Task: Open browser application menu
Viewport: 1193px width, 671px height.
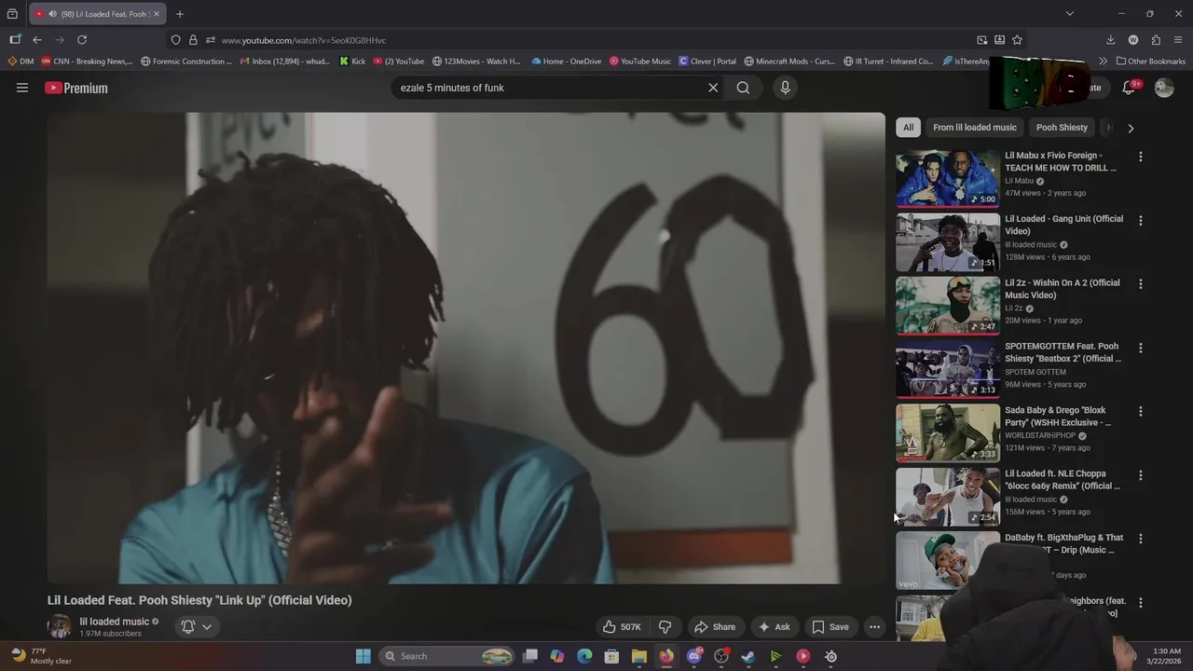Action: point(1178,40)
